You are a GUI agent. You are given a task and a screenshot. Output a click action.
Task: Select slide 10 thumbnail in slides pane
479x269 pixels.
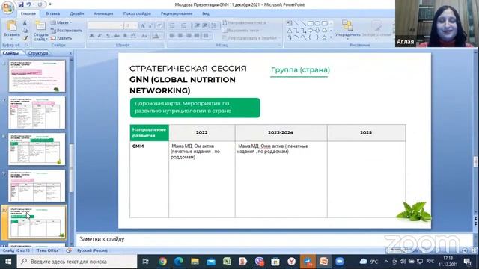tap(37, 223)
